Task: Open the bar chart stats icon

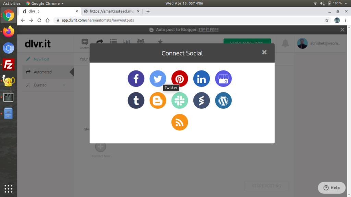Action: pos(126,41)
